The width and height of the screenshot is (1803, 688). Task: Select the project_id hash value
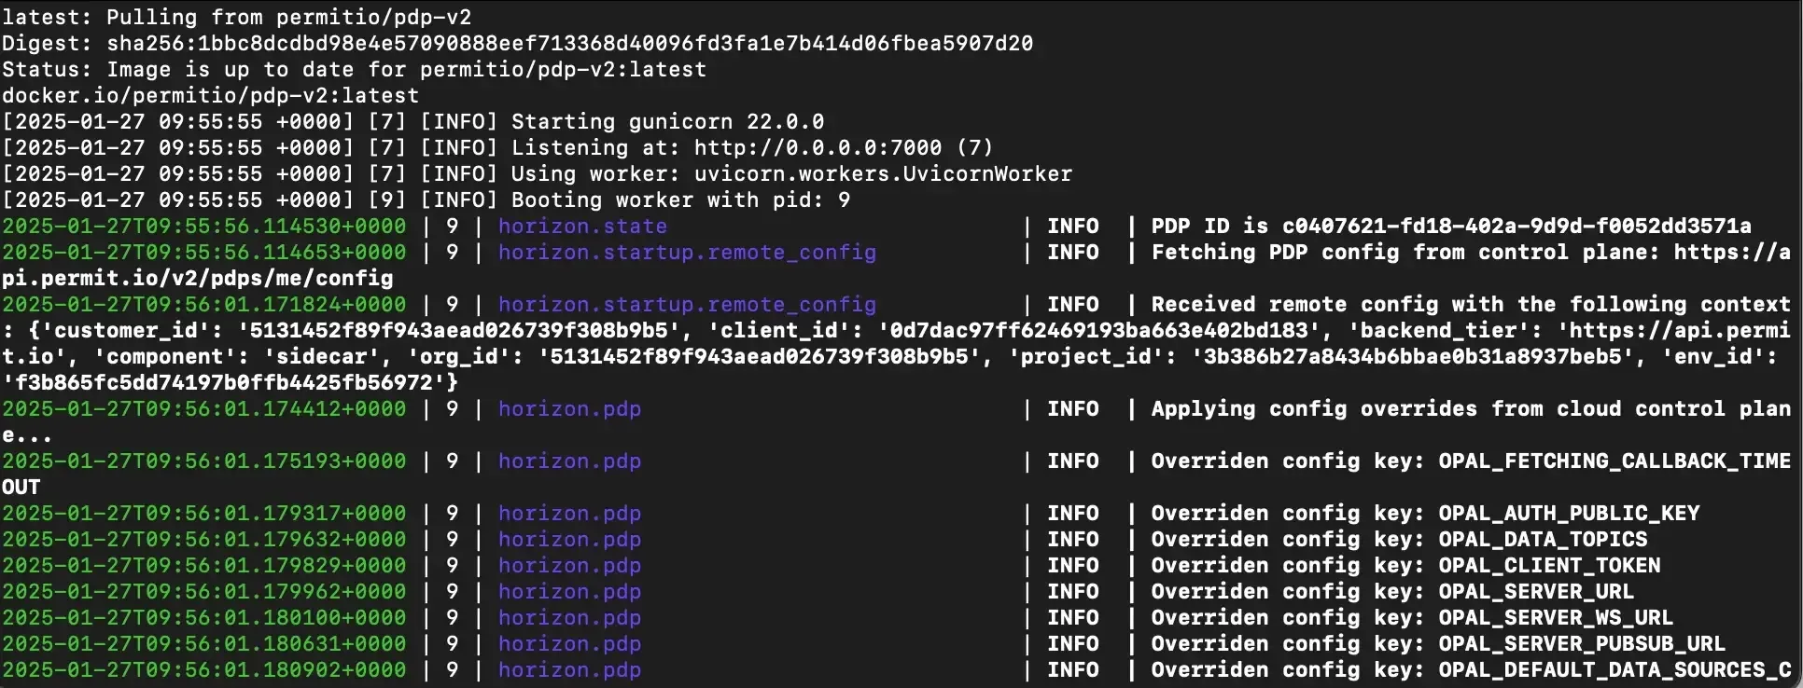tap(1418, 357)
